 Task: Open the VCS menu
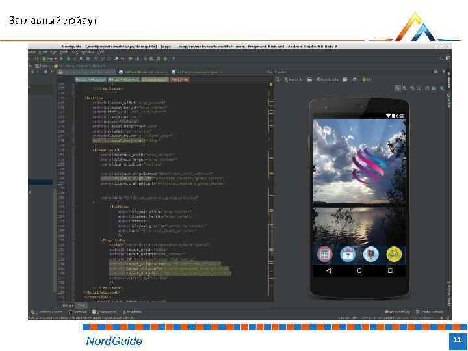(75, 52)
